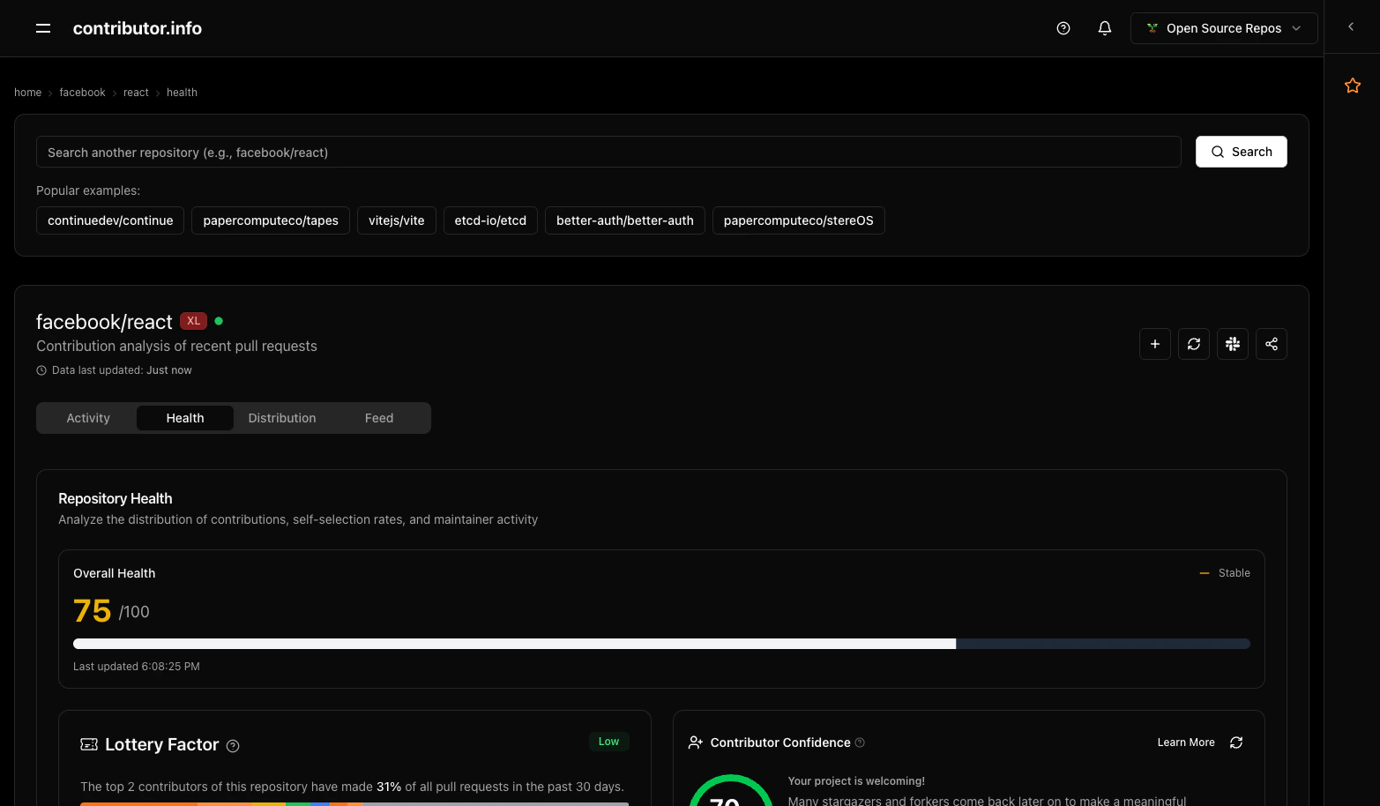The image size is (1380, 806).
Task: Click the Lottery Factor help tooltip icon
Action: coord(232,745)
